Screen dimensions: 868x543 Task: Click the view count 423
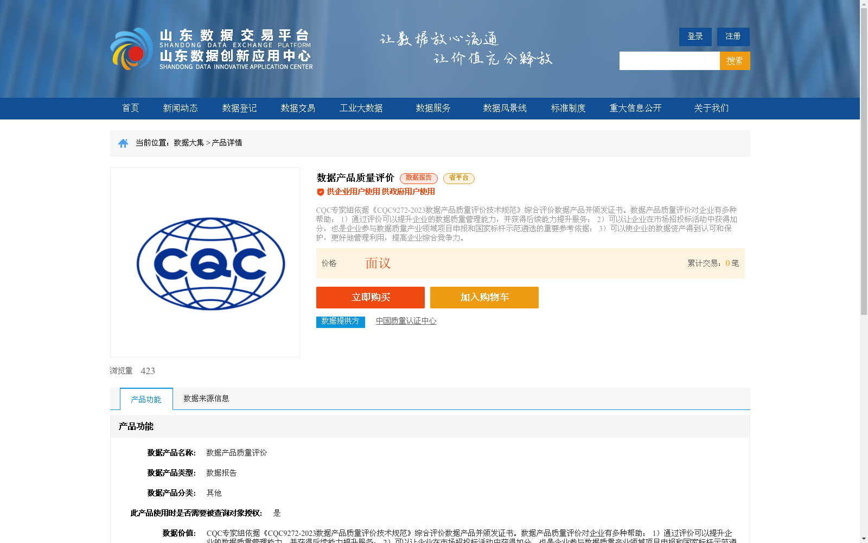[148, 371]
